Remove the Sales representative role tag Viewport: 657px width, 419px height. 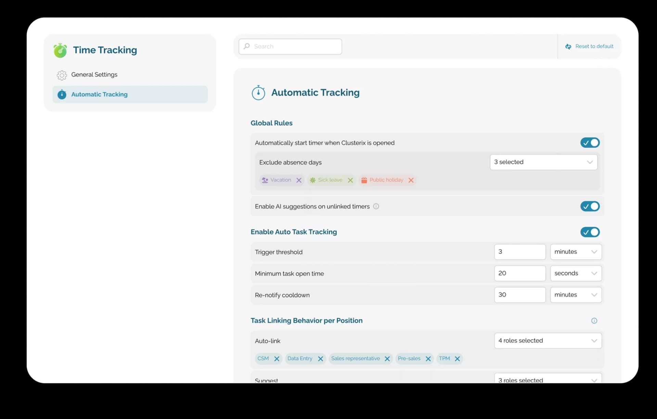387,359
